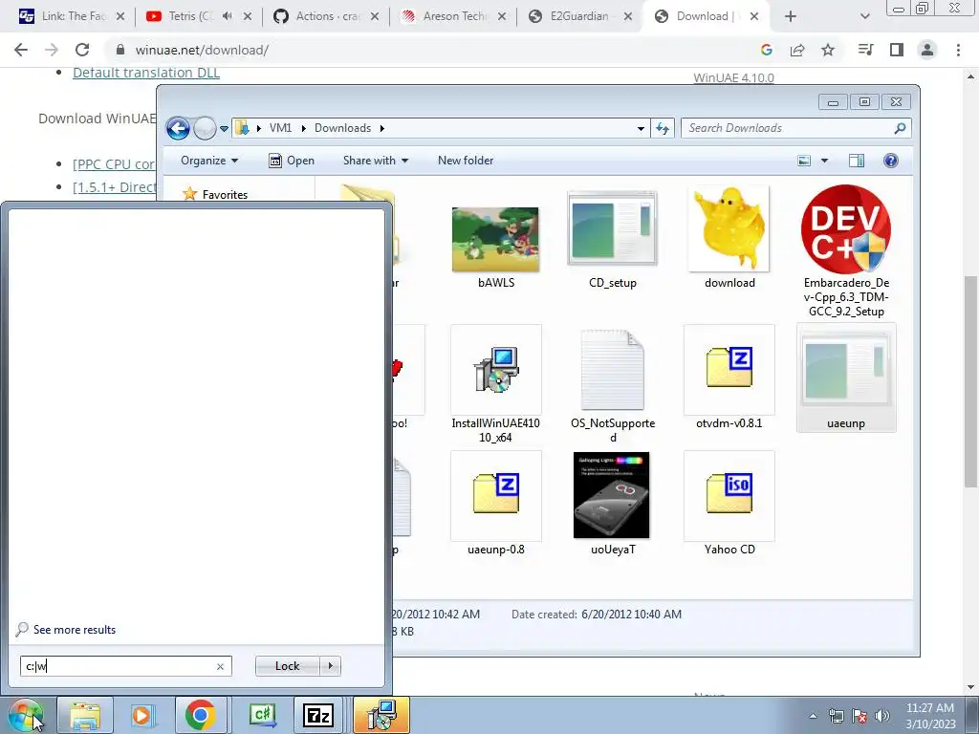
Task: Open Chrome from the taskbar
Action: click(200, 715)
